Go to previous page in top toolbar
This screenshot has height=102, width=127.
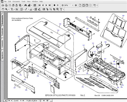point(43,5)
